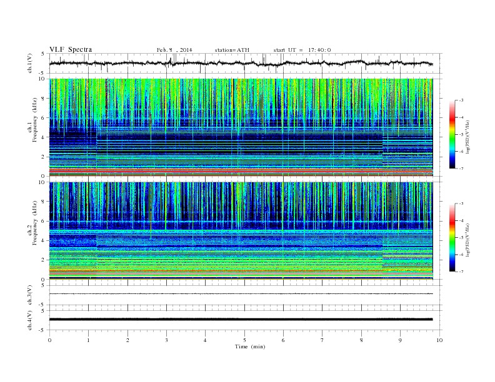Select the "ch.4(V)" axis label

coord(29,320)
